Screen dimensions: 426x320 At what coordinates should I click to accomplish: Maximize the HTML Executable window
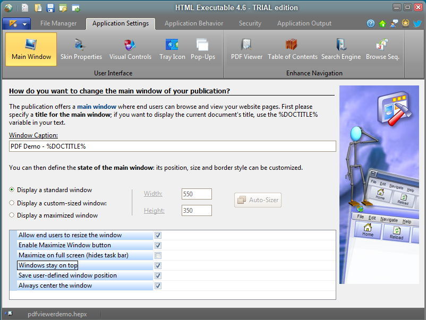(x=407, y=7)
